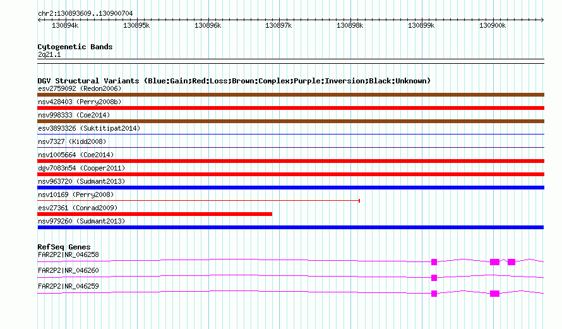This screenshot has width=562, height=329.
Task: Click the 130895k ruler label
Action: pos(136,25)
